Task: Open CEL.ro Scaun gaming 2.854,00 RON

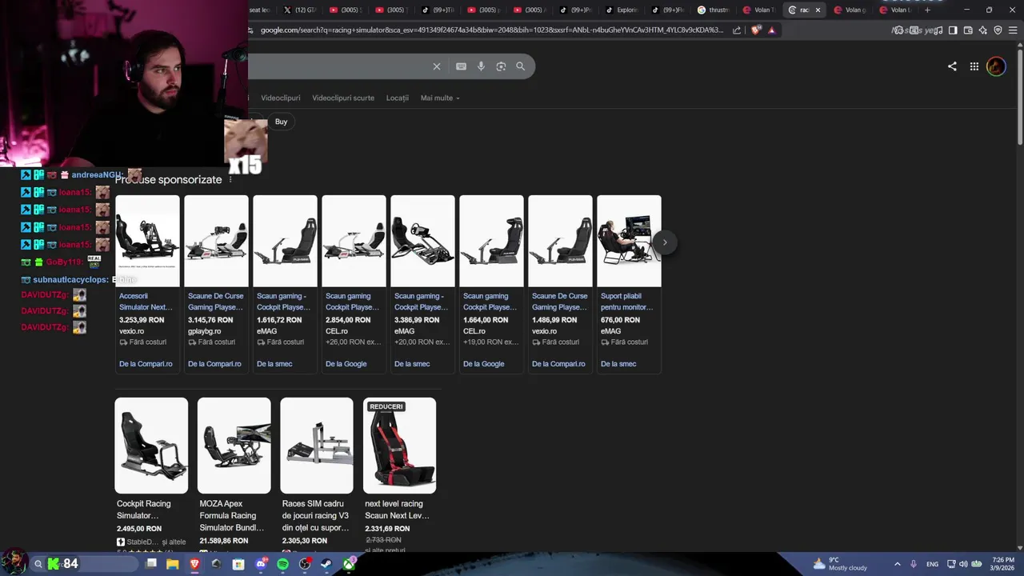Action: click(354, 284)
